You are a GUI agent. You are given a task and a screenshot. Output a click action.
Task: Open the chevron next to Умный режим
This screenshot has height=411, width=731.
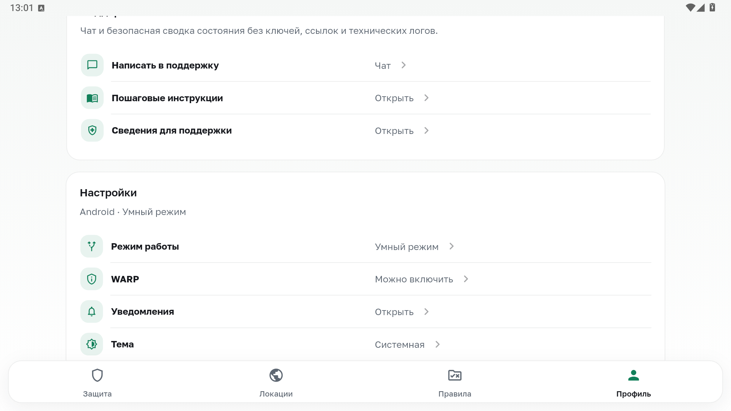click(452, 246)
